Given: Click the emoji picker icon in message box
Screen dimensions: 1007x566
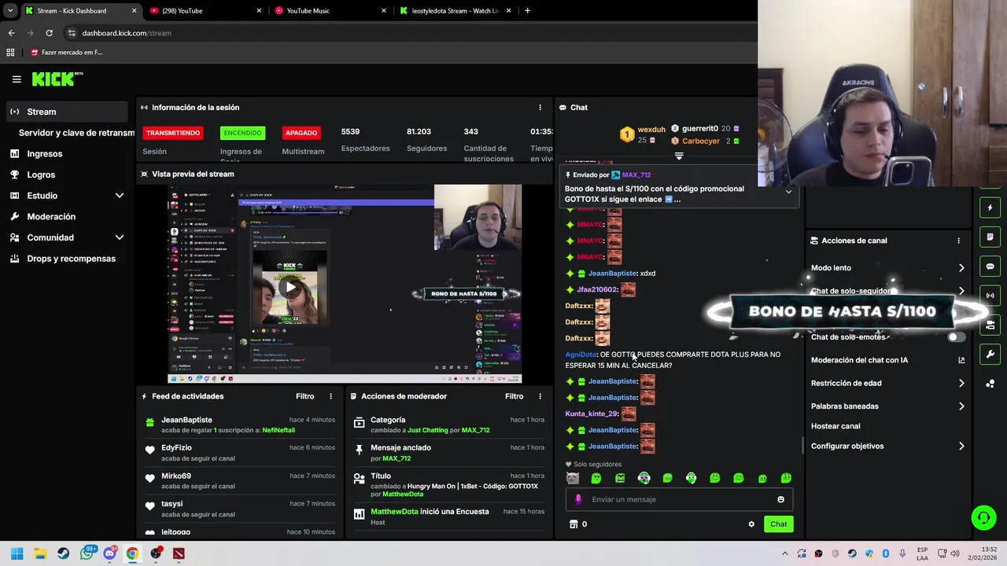Looking at the screenshot, I should 780,499.
